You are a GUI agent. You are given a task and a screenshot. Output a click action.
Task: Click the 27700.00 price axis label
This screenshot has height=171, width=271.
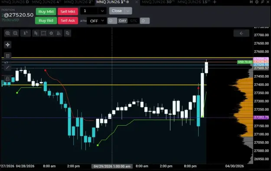coord(261,35)
